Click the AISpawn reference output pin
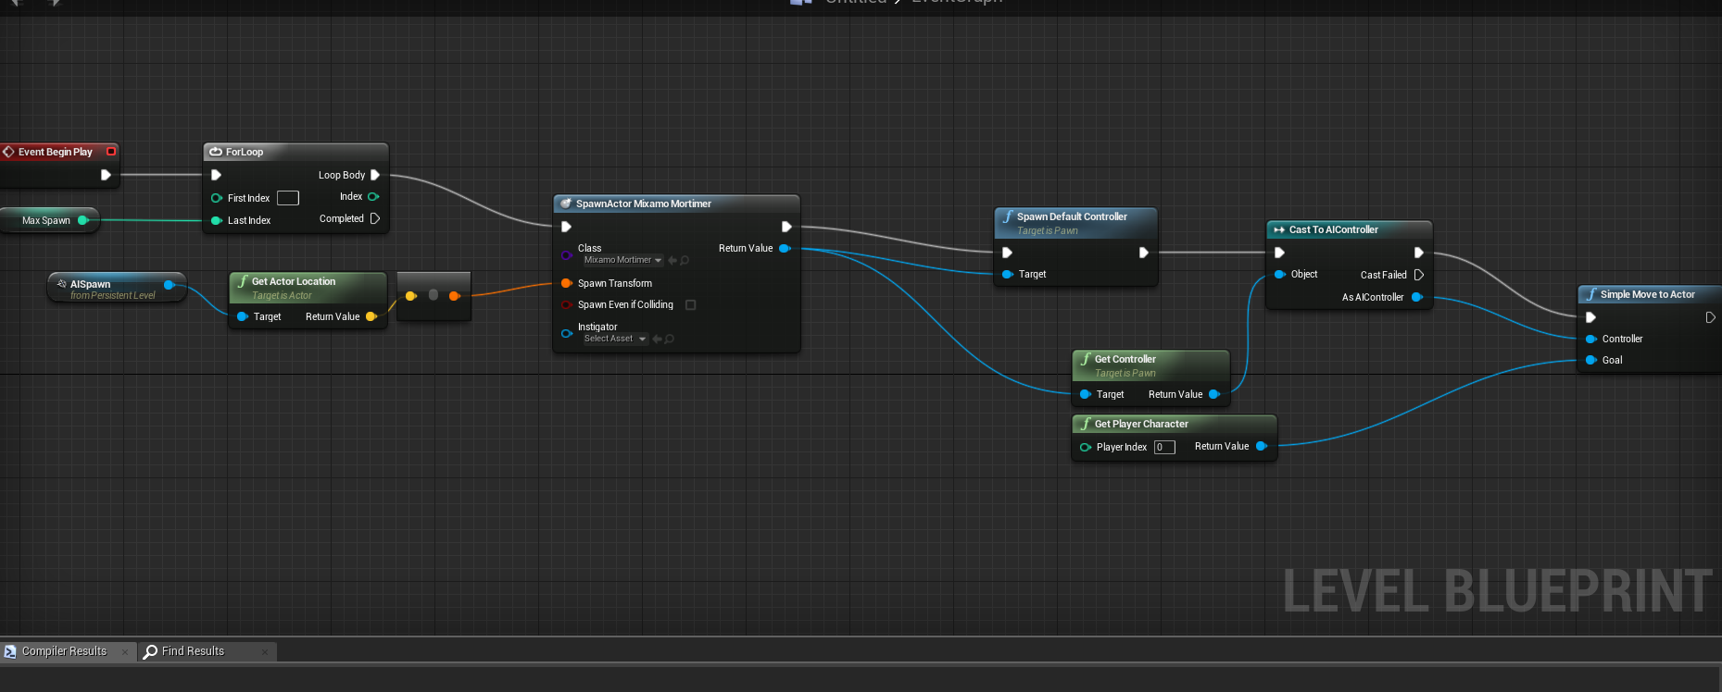 (x=169, y=285)
